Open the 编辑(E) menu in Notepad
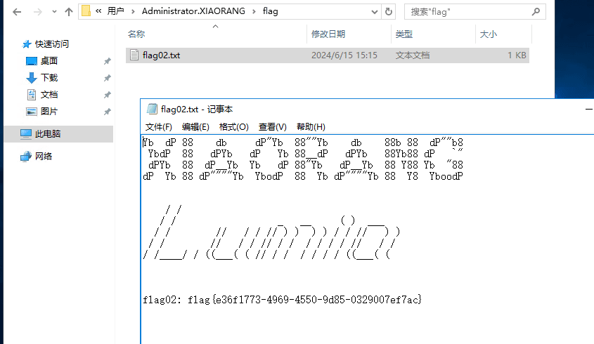594x344 pixels. pos(195,127)
